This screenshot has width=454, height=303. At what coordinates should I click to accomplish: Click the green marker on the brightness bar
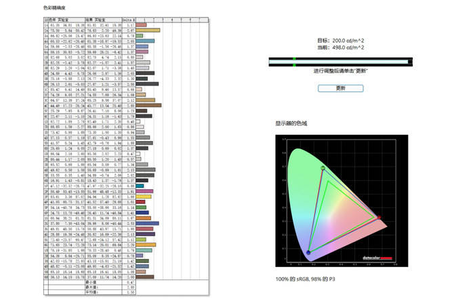pyautogui.click(x=294, y=62)
